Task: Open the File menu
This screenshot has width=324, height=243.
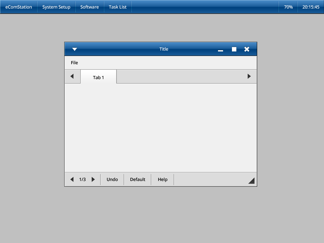Action: point(74,63)
